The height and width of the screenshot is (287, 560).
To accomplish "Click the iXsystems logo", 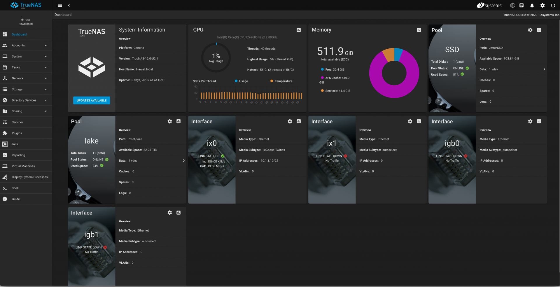I will coord(489,5).
